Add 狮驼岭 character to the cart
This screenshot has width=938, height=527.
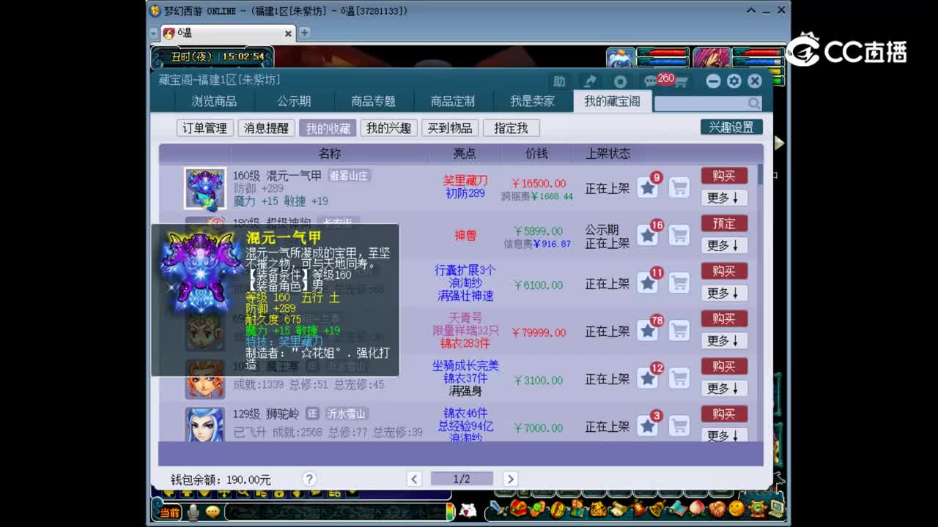(679, 425)
